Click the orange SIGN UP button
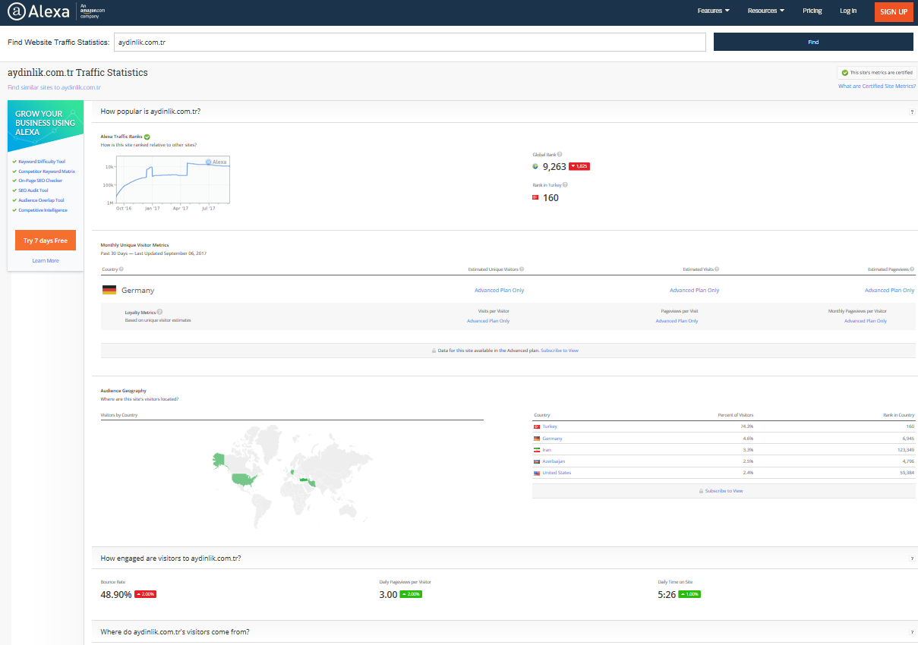918x645 pixels. [x=894, y=11]
